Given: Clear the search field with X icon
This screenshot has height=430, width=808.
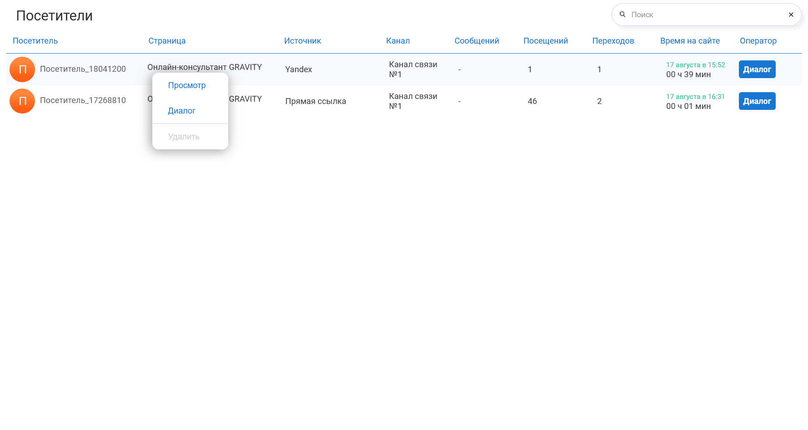Looking at the screenshot, I should [791, 15].
